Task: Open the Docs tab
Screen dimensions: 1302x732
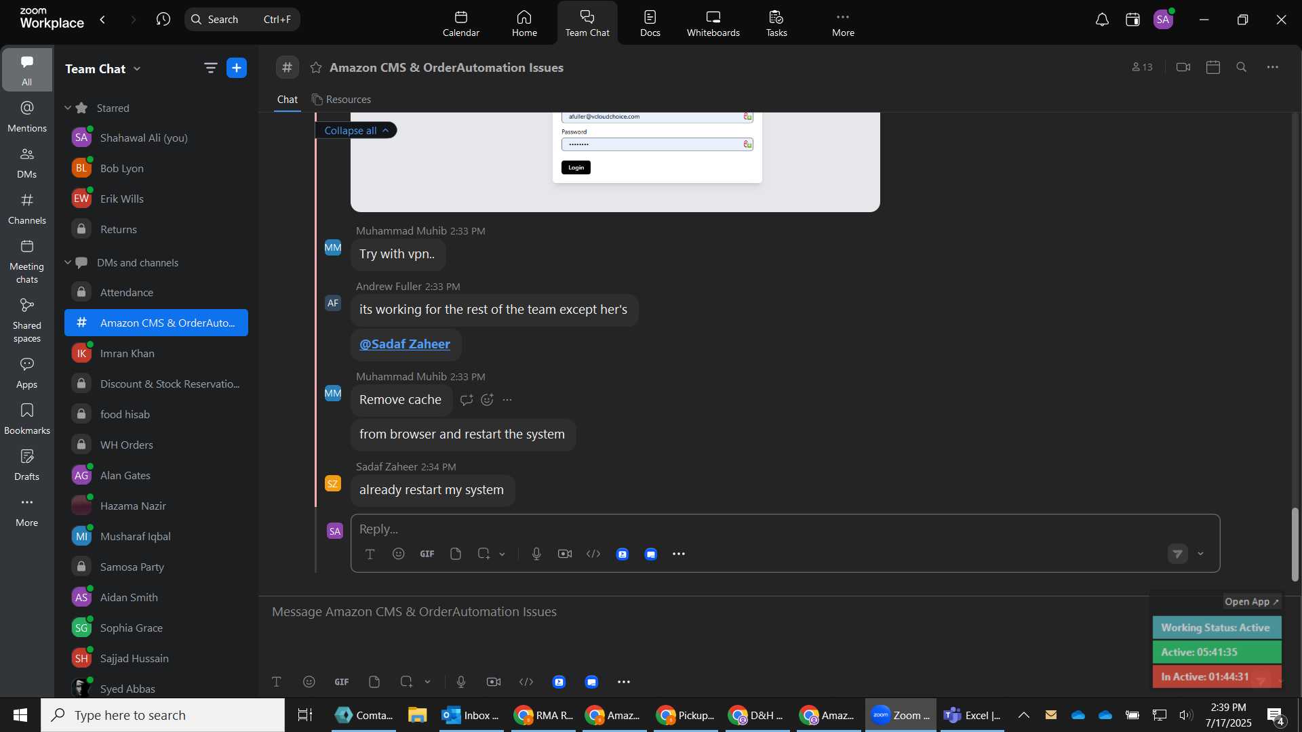Action: pyautogui.click(x=650, y=23)
